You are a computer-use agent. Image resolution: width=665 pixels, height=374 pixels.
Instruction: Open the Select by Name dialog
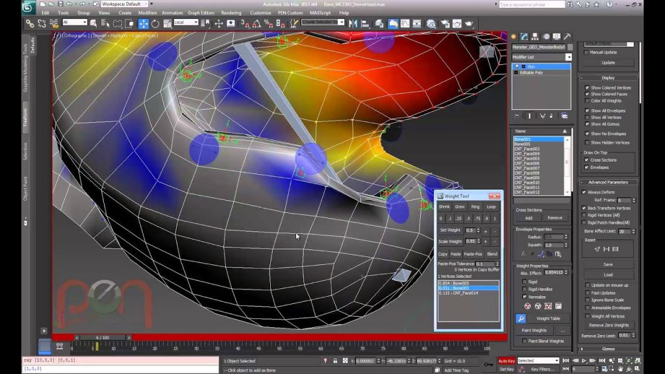(107, 22)
